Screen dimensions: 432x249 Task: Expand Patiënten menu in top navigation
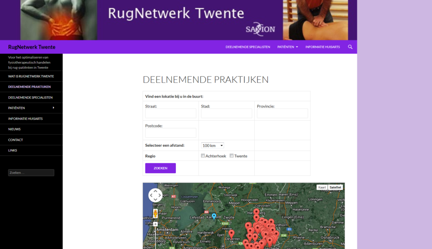[287, 47]
